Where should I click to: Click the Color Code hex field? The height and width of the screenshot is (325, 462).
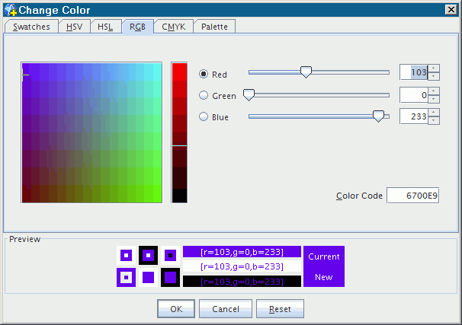pyautogui.click(x=412, y=196)
